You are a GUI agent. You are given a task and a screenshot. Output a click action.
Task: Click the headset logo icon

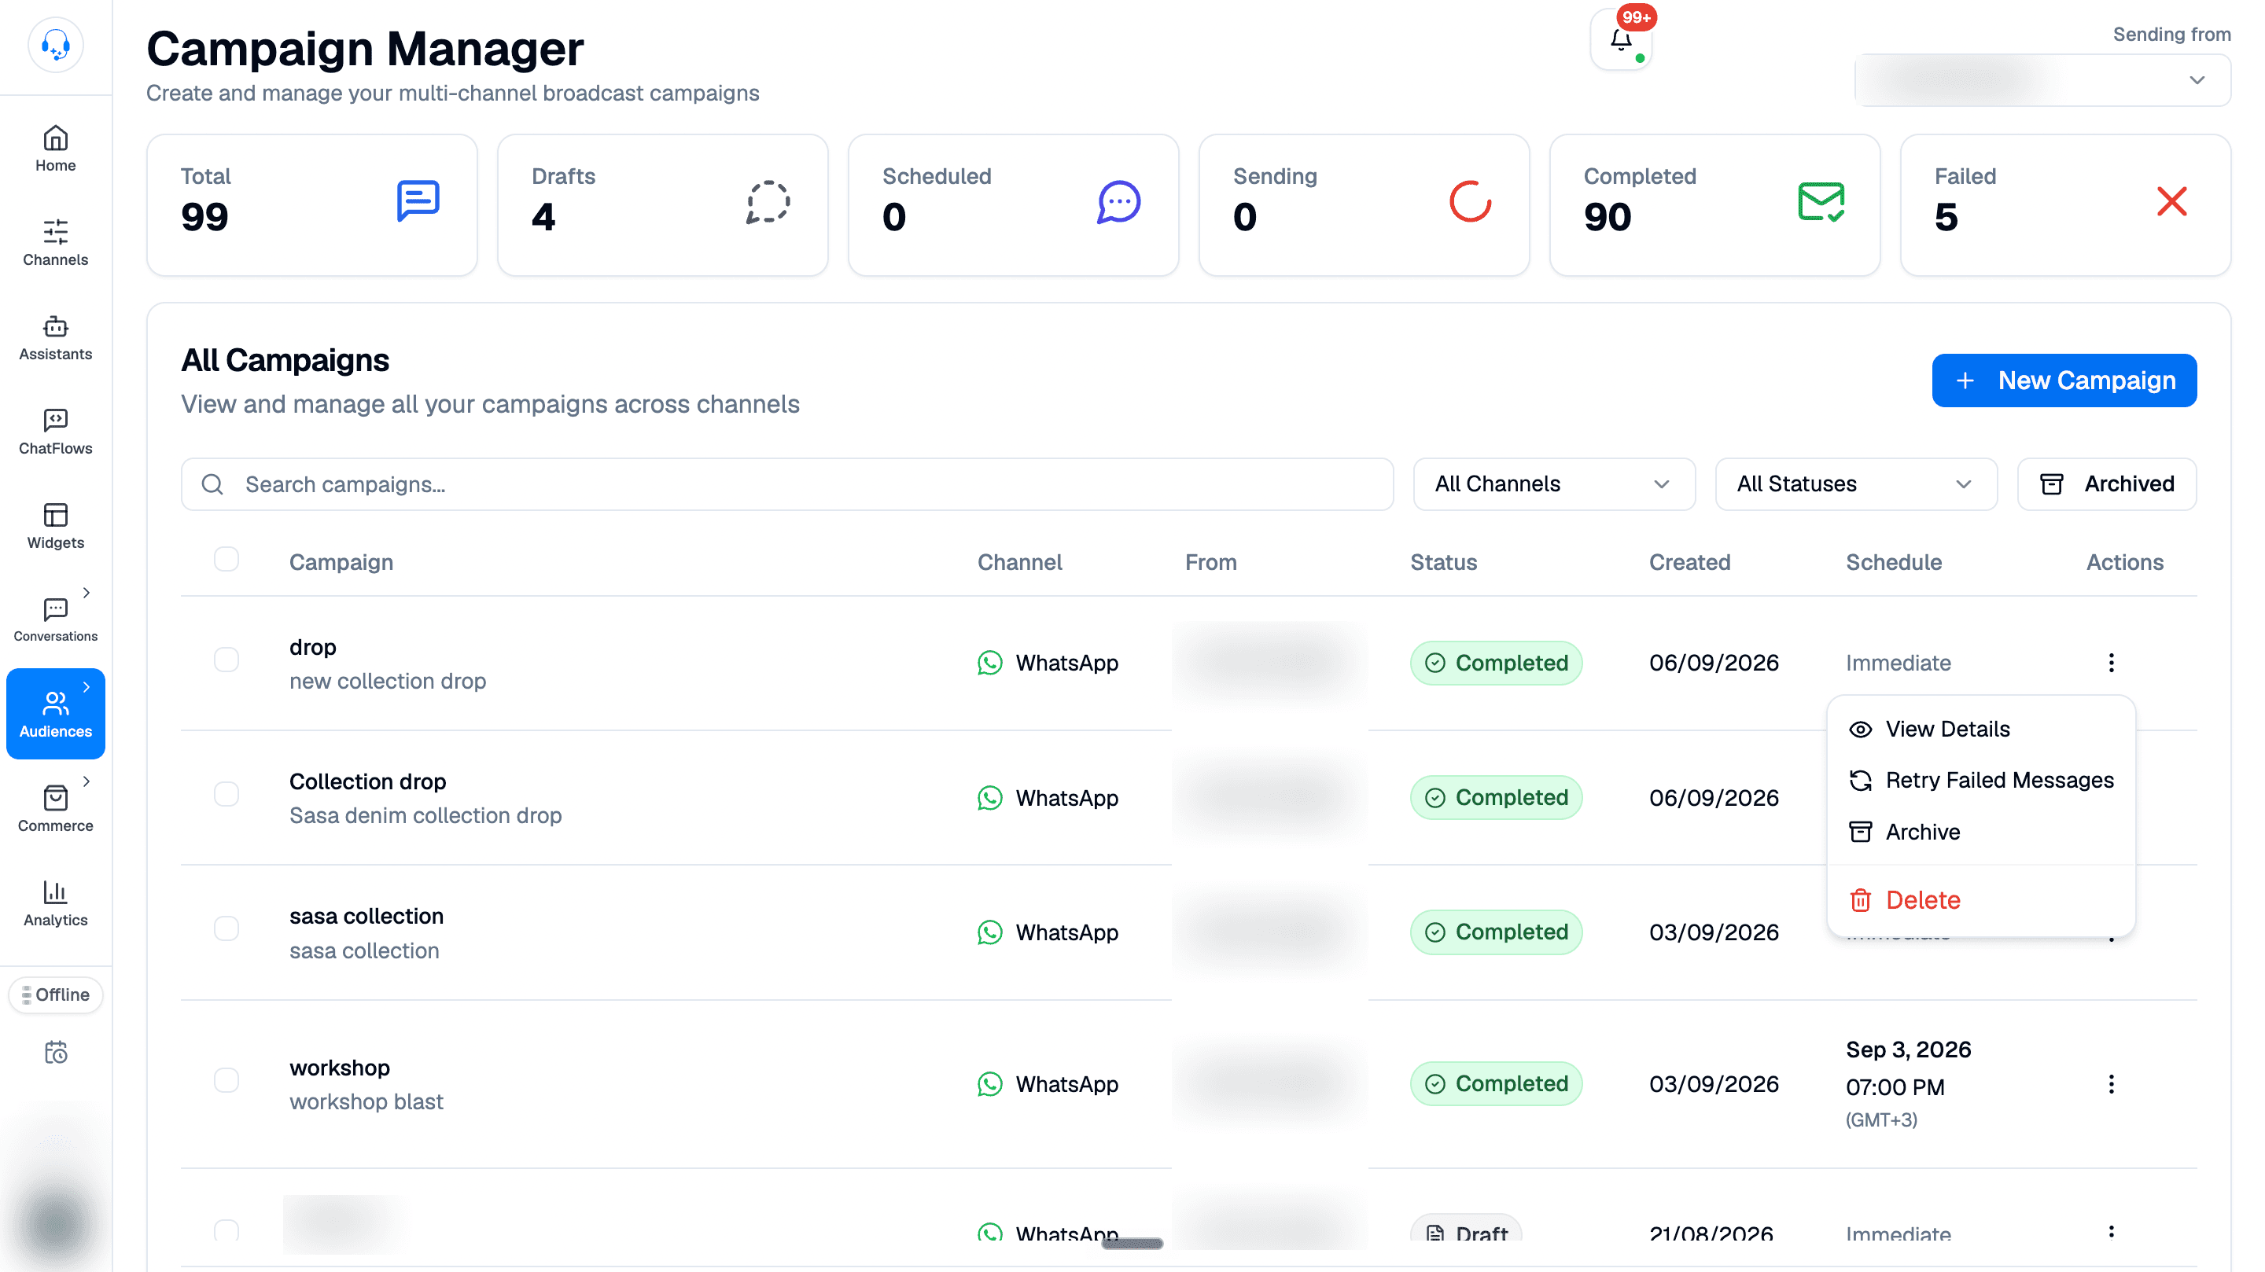point(55,45)
